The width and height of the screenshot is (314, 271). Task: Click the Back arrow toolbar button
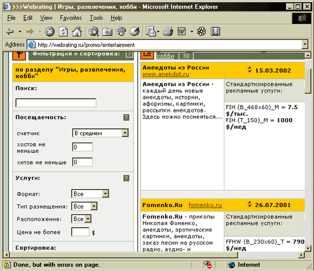[10, 31]
